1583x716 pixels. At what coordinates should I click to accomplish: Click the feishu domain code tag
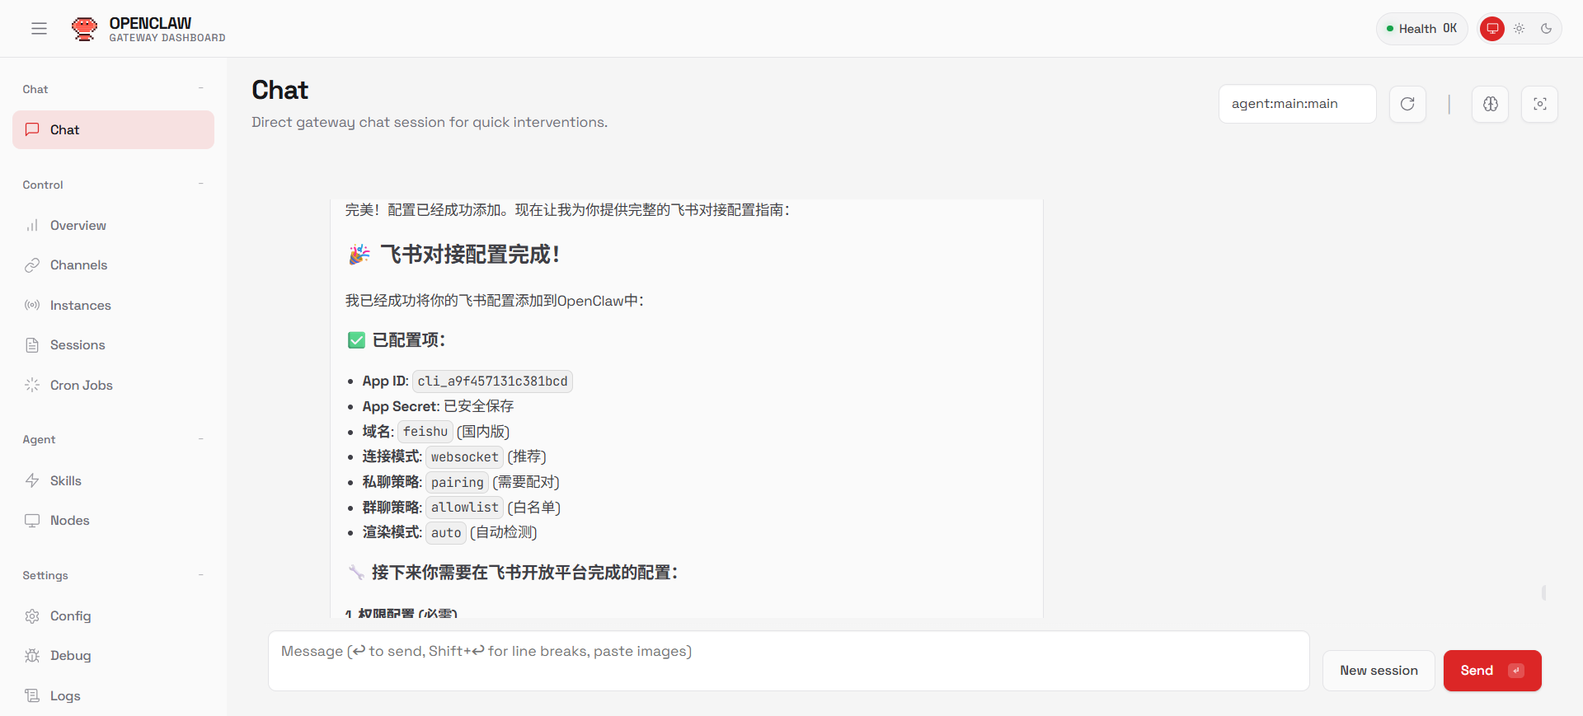tap(425, 432)
